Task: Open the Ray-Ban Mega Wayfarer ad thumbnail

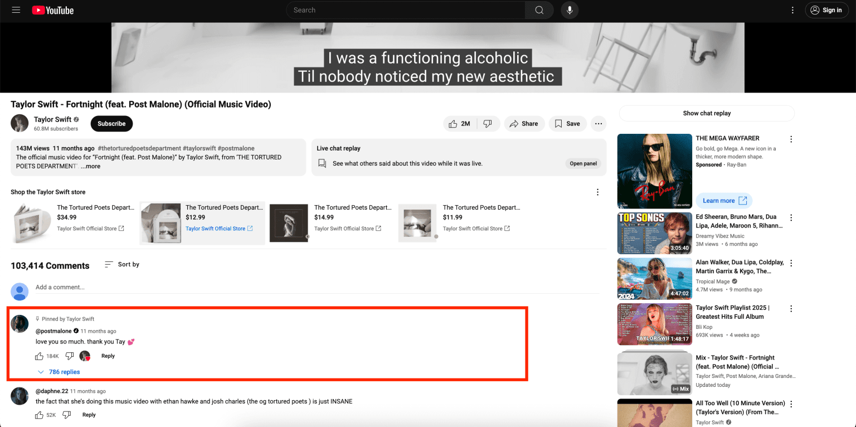Action: pyautogui.click(x=654, y=171)
